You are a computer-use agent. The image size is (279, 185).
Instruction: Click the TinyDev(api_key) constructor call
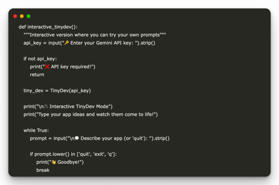[70, 91]
